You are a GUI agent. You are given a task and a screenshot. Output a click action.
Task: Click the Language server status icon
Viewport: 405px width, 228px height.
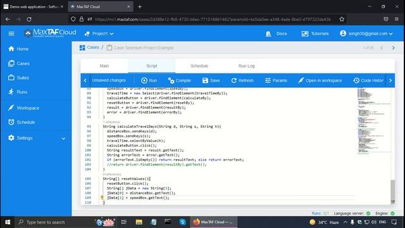[x=368, y=213]
